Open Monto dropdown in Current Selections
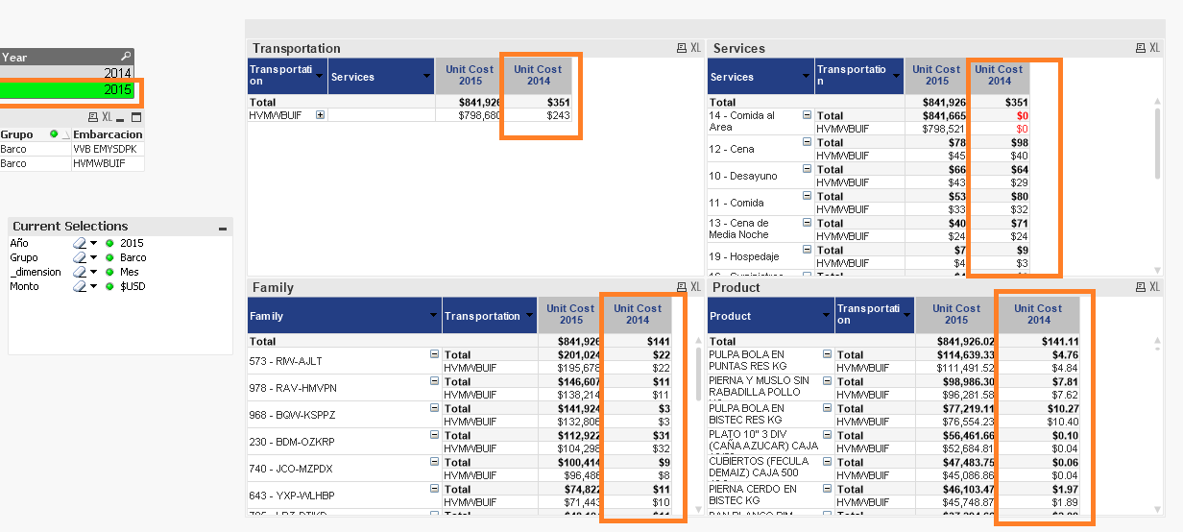Image resolution: width=1183 pixels, height=532 pixels. click(x=94, y=287)
